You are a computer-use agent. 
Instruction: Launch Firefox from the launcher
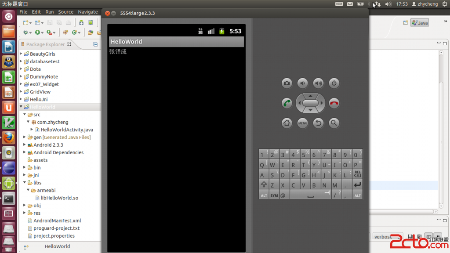pyautogui.click(x=9, y=137)
